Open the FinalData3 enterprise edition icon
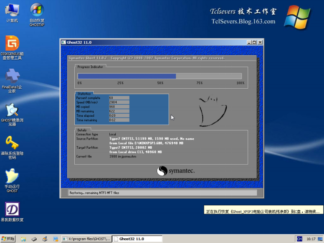The image size is (324, 243). 12,81
